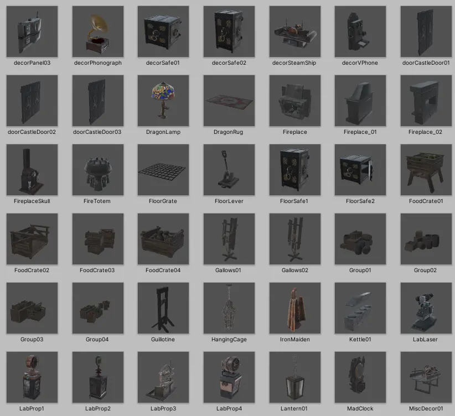Viewport: 455px width, 416px height.
Task: Click the FoodCrate03 asset thumbnail
Action: coord(98,239)
